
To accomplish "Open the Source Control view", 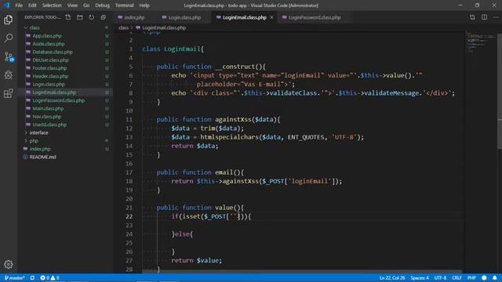I will point(9,56).
